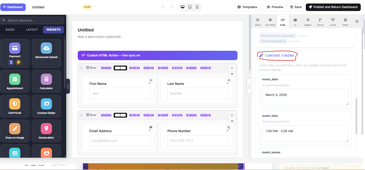Viewport: 365px width, 170px height.
Task: Click Publish and Return Dashboard
Action: [x=333, y=7]
